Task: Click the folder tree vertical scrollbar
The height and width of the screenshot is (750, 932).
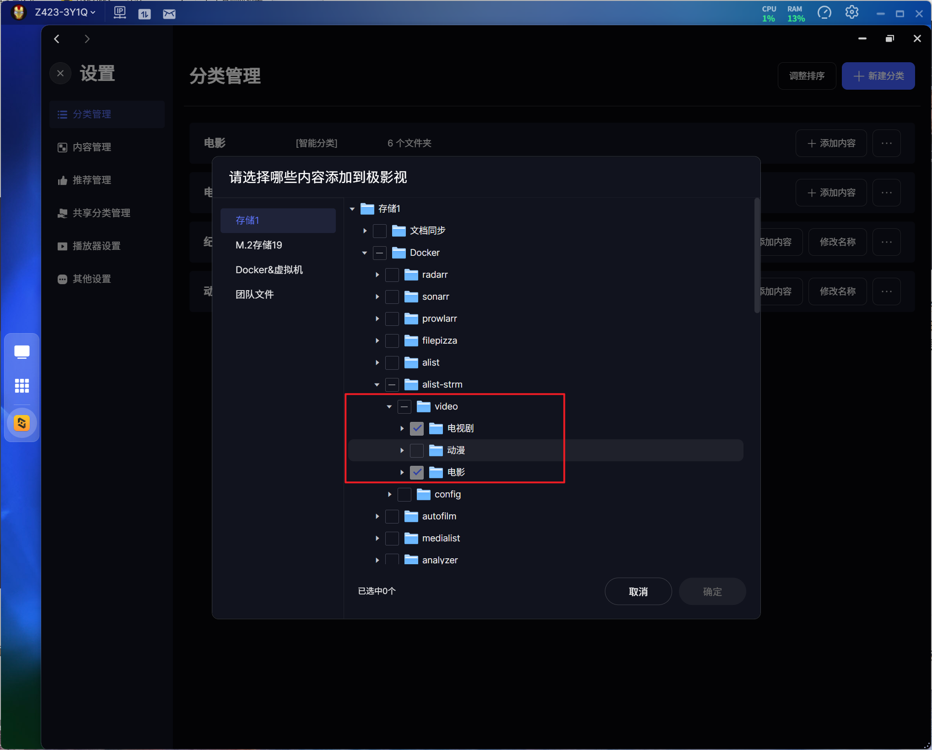Action: (x=757, y=256)
